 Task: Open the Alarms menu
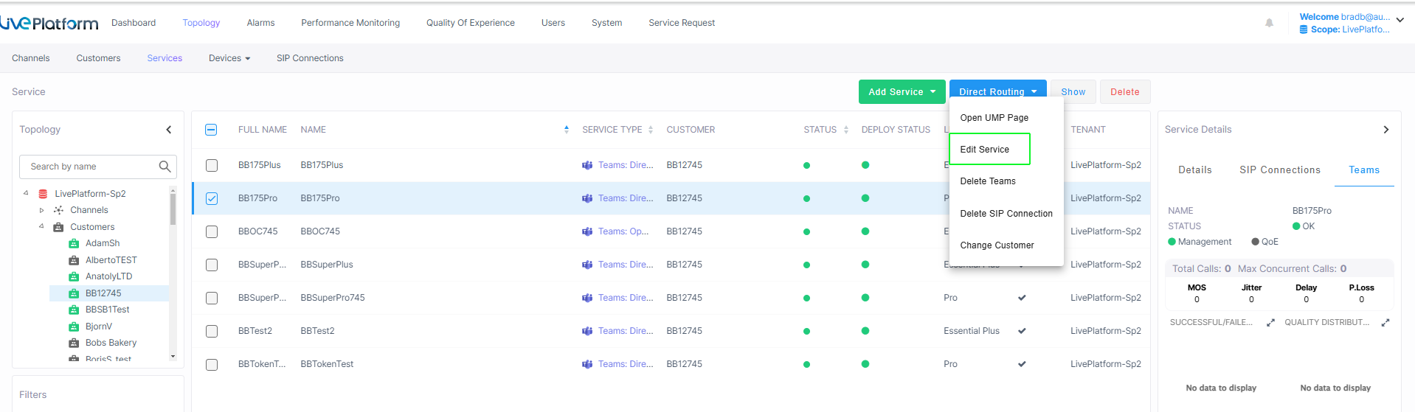pyautogui.click(x=260, y=23)
